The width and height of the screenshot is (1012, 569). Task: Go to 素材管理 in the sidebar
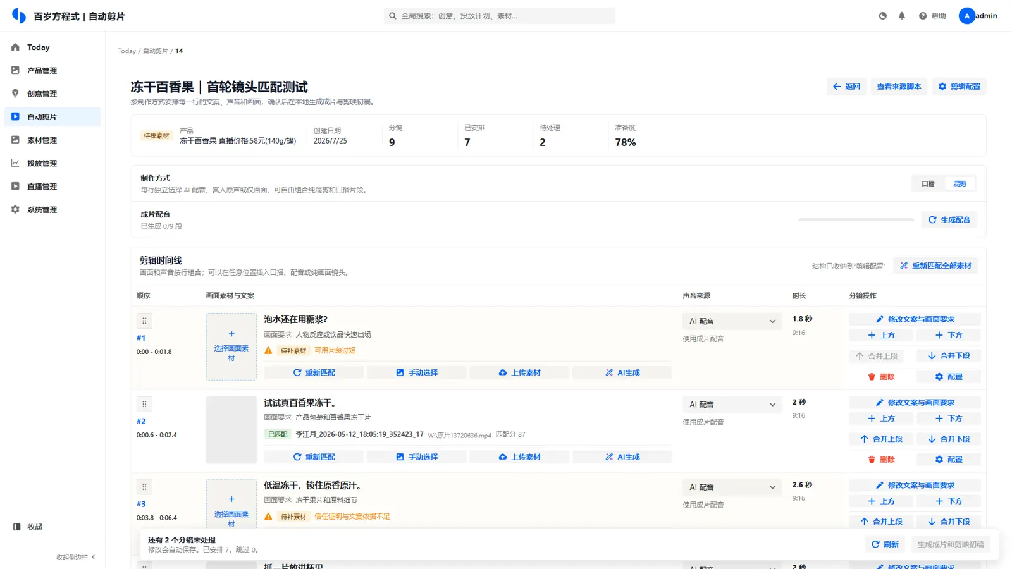point(52,140)
